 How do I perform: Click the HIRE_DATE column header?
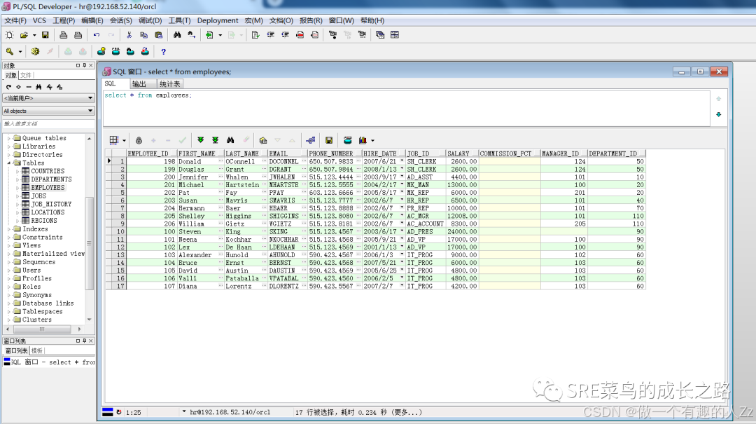coord(384,153)
